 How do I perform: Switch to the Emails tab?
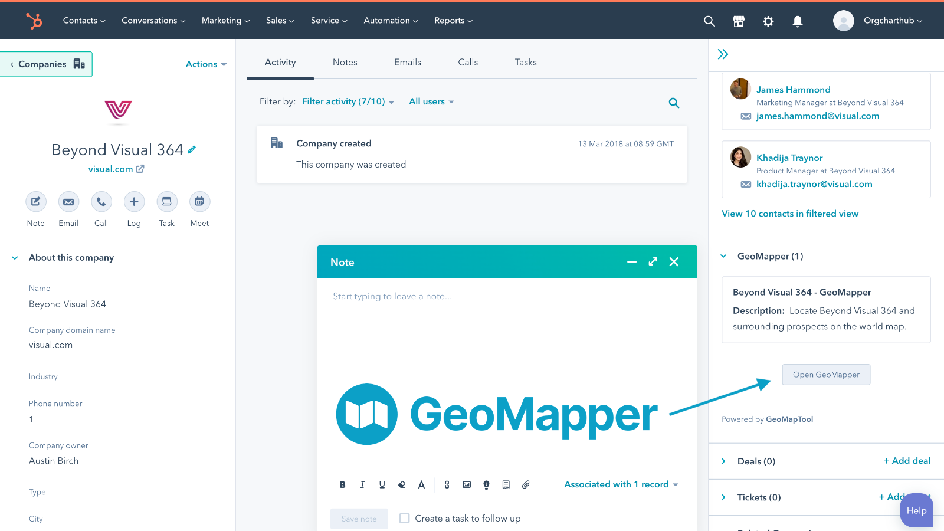(x=407, y=62)
